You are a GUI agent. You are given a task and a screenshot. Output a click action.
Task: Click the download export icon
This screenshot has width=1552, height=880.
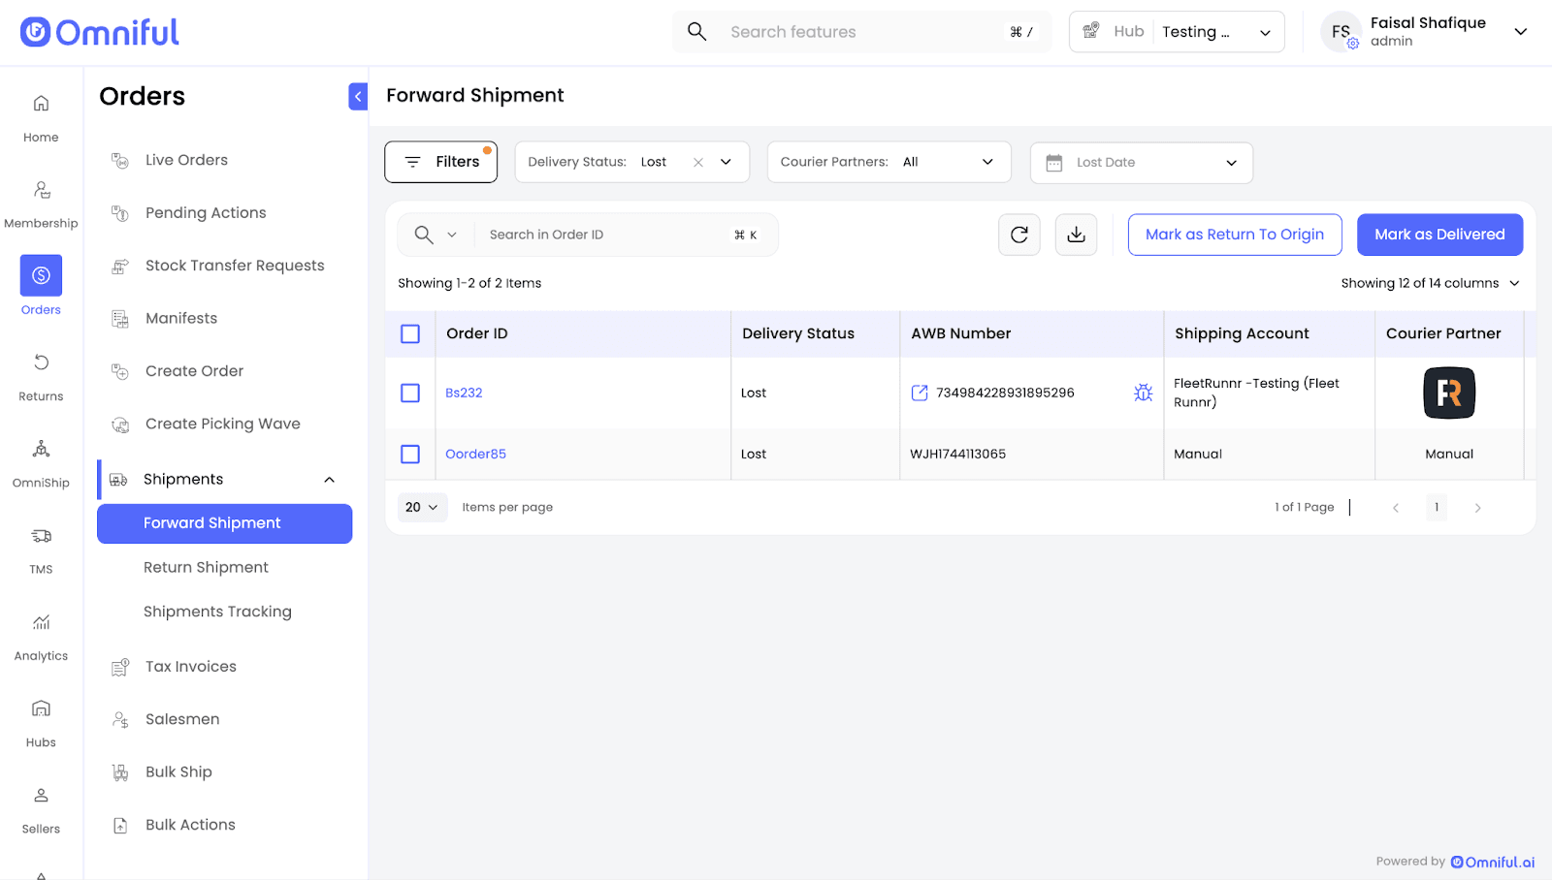[1076, 235]
